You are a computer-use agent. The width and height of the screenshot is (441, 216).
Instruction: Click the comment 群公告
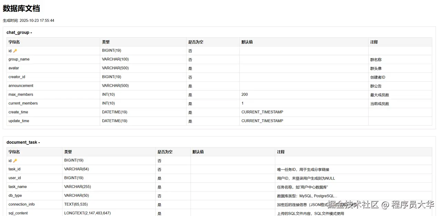click(376, 86)
